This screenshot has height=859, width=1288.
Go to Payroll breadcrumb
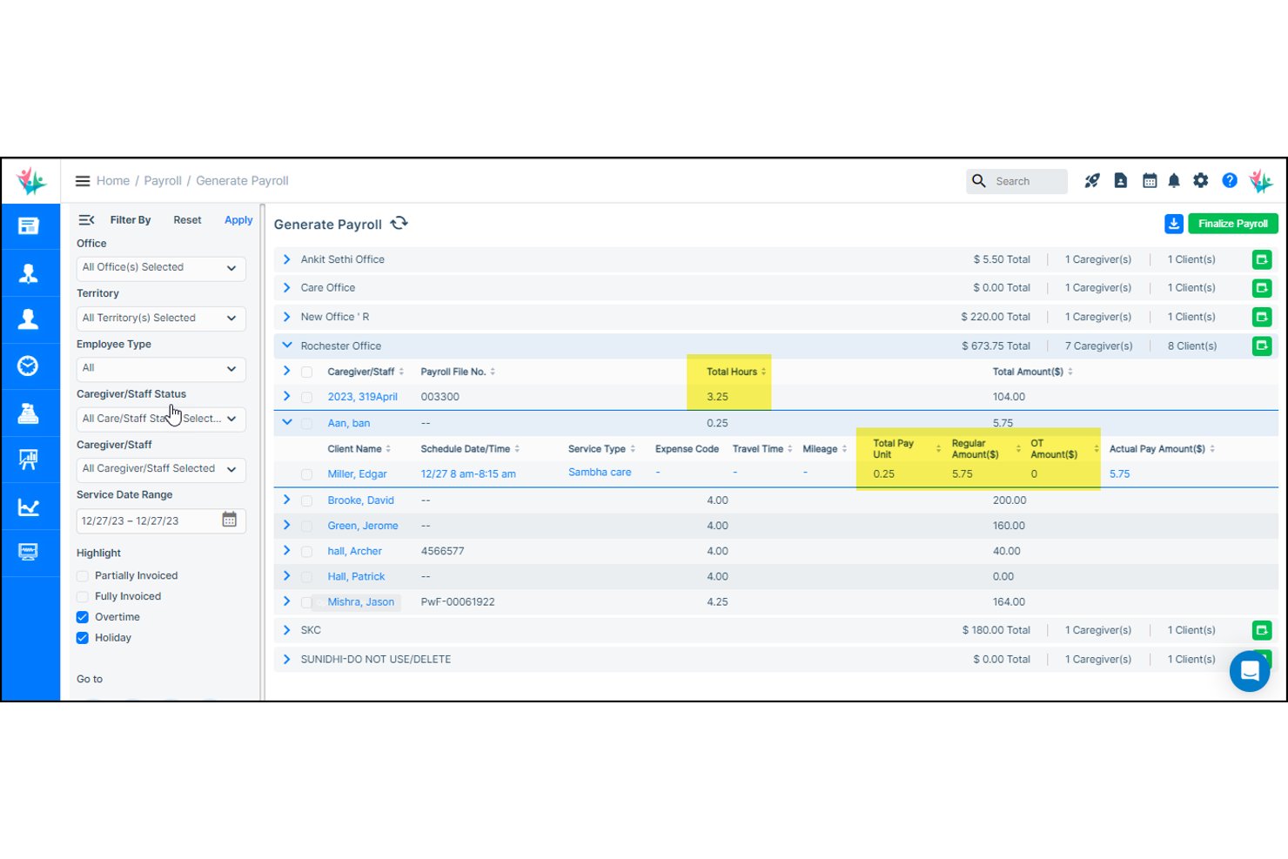coord(163,181)
